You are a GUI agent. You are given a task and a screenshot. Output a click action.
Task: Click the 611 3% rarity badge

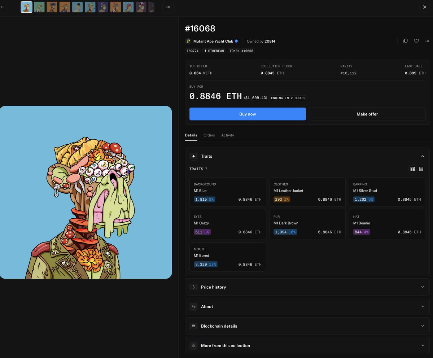pyautogui.click(x=202, y=232)
